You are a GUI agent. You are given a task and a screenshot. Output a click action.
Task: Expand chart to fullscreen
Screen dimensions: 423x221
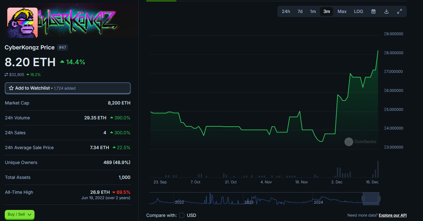400,11
